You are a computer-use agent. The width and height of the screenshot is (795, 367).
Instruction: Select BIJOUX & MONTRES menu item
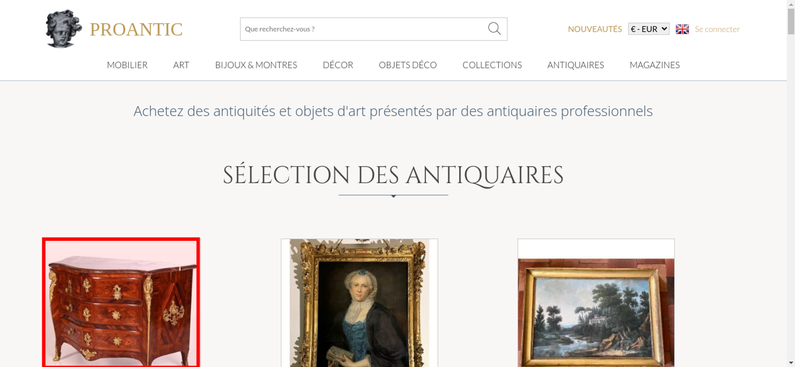tap(256, 65)
